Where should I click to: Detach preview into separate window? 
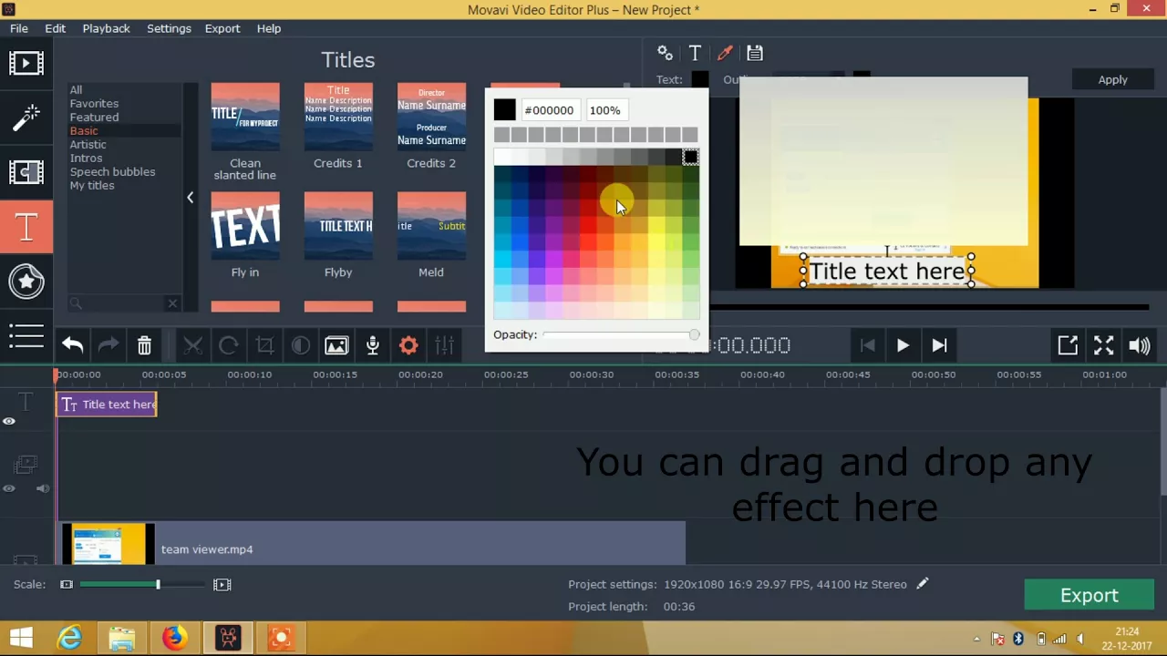[x=1068, y=345]
